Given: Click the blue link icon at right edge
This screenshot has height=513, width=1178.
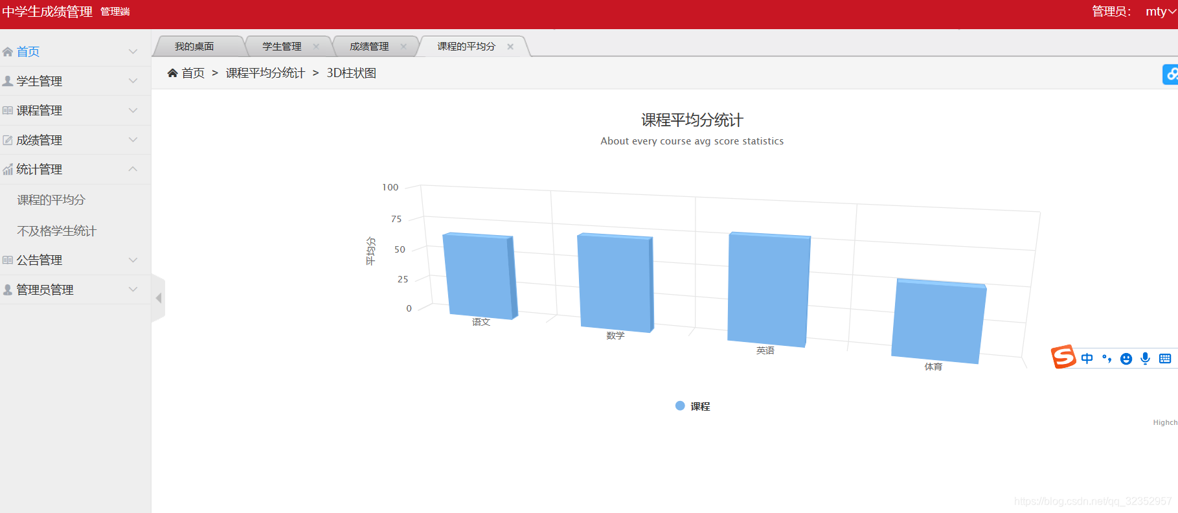Looking at the screenshot, I should coord(1171,74).
